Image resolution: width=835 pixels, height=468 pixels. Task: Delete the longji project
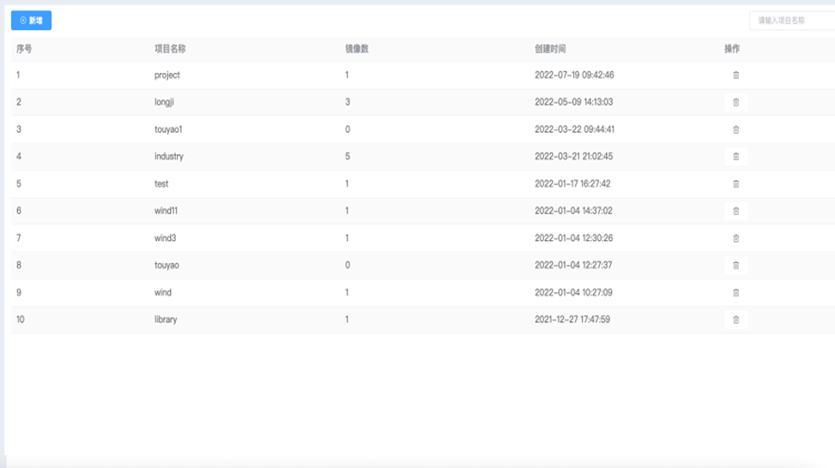(x=735, y=103)
